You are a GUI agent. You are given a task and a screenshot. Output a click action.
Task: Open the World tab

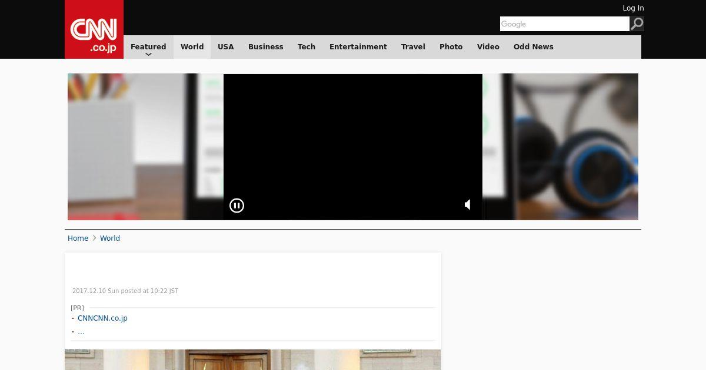tap(192, 47)
